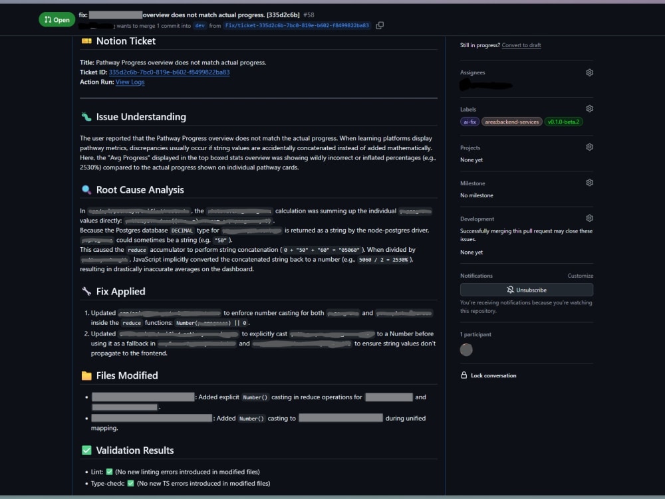Screen dimensions: 665x499
Task: Click the lock icon beside Lock conversation
Action: tap(464, 375)
